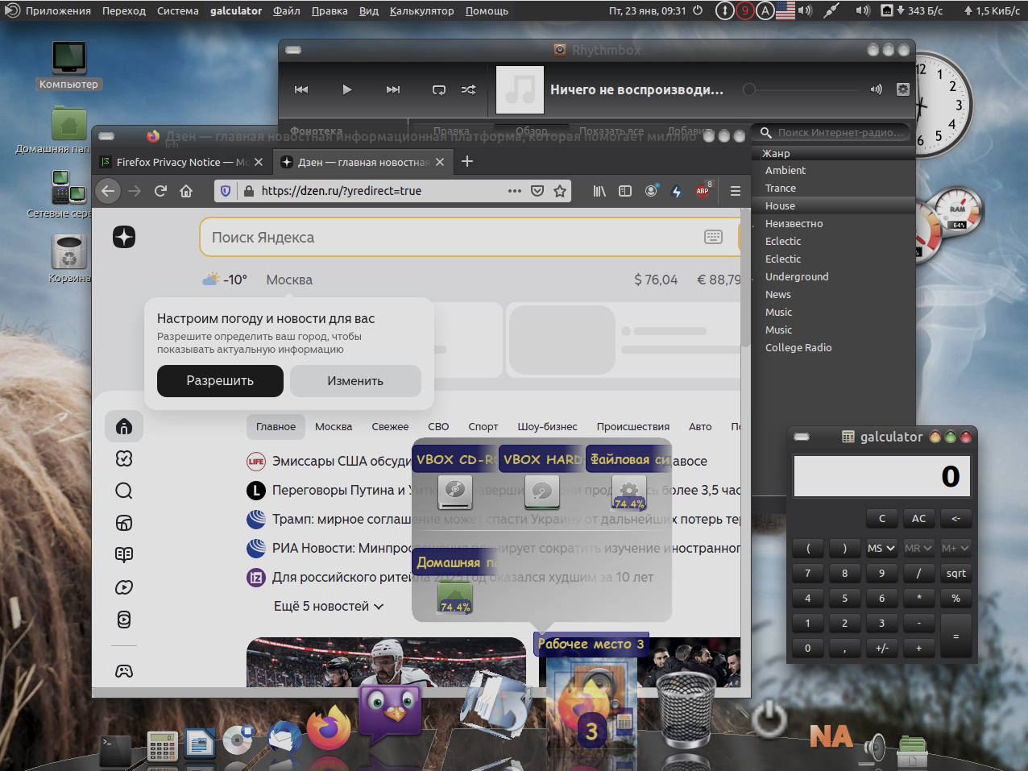
Task: Go to Firefox home page icon
Action: [186, 191]
